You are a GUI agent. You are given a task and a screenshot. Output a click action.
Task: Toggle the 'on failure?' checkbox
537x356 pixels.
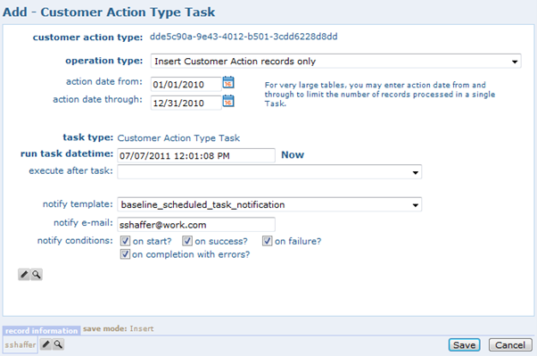(x=267, y=241)
